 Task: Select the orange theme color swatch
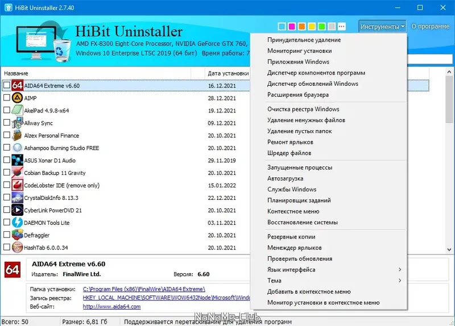(302, 26)
